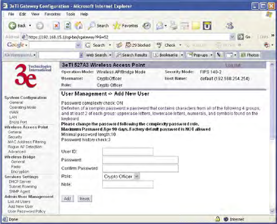The width and height of the screenshot is (277, 224).
Task: Click the page vertical scrollbar thumb
Action: pyautogui.click(x=272, y=104)
